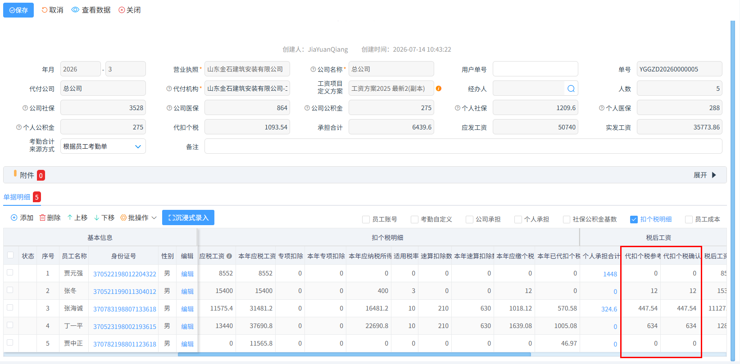Click the horizontal scrollbar under the table
This screenshot has width=740, height=364.
(x=354, y=355)
